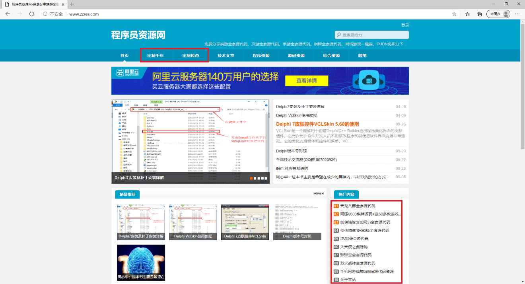Open the favorites list icon
Image resolution: width=525 pixels, height=284 pixels.
pos(467,14)
